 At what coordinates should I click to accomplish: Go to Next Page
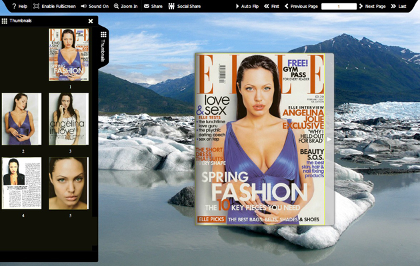372,6
